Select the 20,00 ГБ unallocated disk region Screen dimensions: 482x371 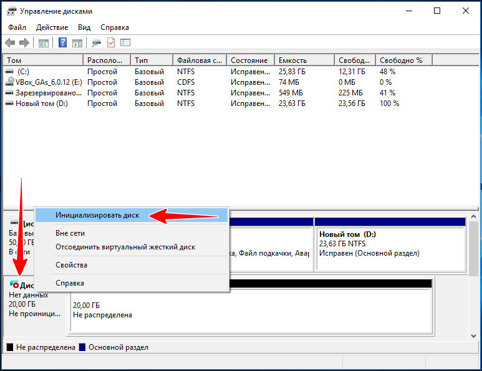251,310
